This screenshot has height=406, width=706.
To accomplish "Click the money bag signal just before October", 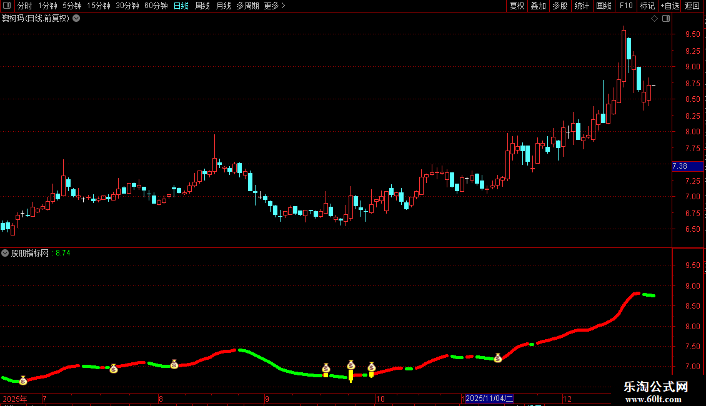I will (372, 367).
